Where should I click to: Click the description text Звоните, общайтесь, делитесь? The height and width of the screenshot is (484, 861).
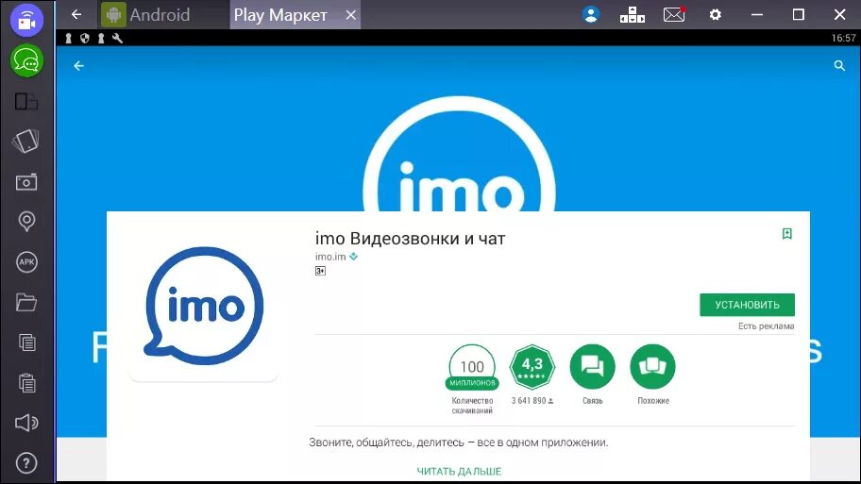(459, 442)
